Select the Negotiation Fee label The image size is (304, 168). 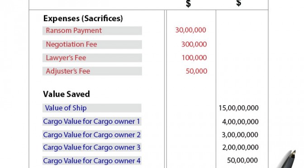coord(71,44)
